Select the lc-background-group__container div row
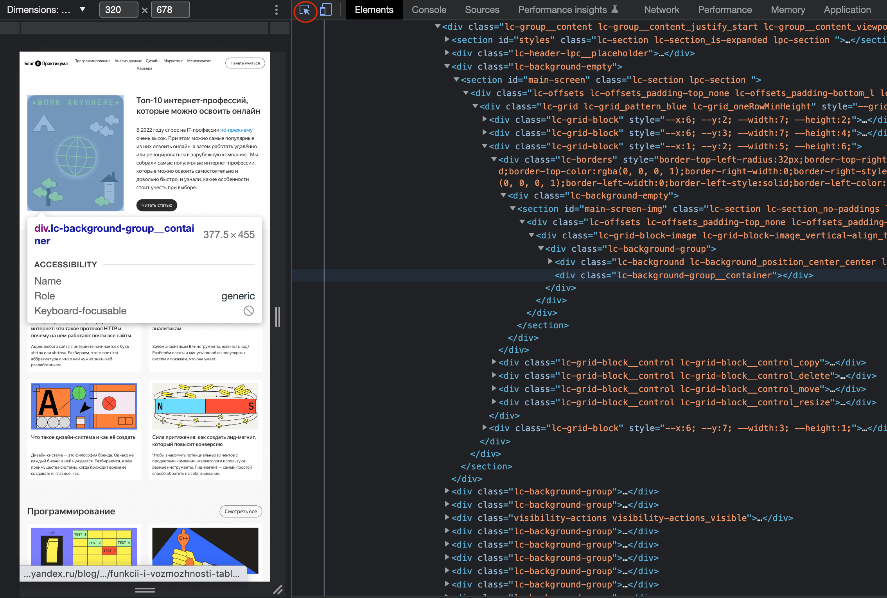 (683, 275)
